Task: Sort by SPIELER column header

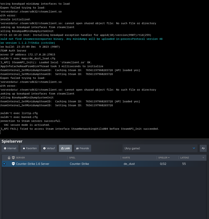Action: pos(164,158)
